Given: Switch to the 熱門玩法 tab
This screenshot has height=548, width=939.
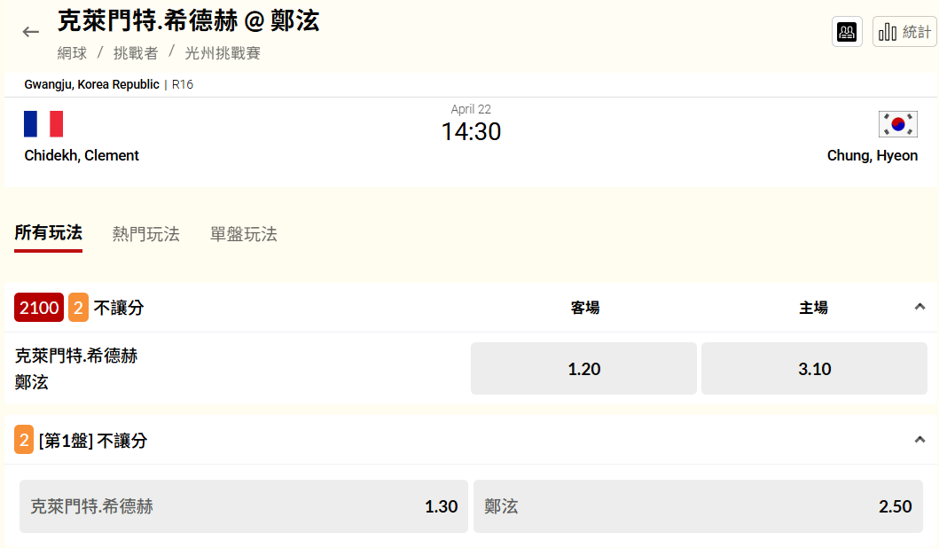Looking at the screenshot, I should (146, 234).
